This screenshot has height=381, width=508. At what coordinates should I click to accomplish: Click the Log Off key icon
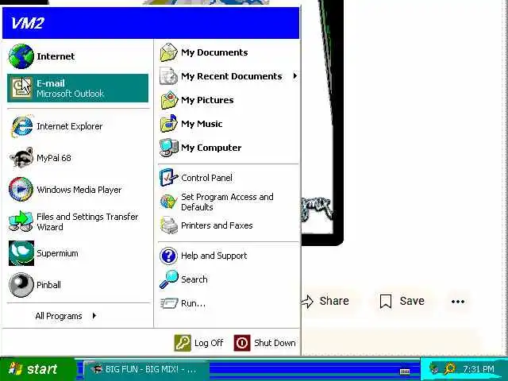[183, 343]
